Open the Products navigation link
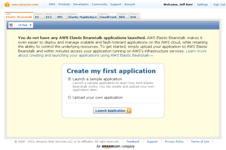Viewport: 226px width, 150px height. pos(64,5)
